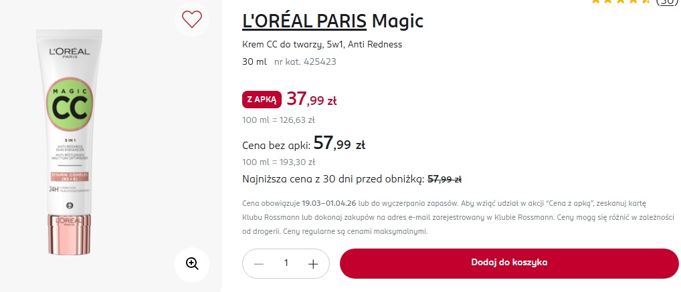Screen dimensions: 681x292
Task: Open image zoom with magnifier icon
Action: click(x=192, y=263)
